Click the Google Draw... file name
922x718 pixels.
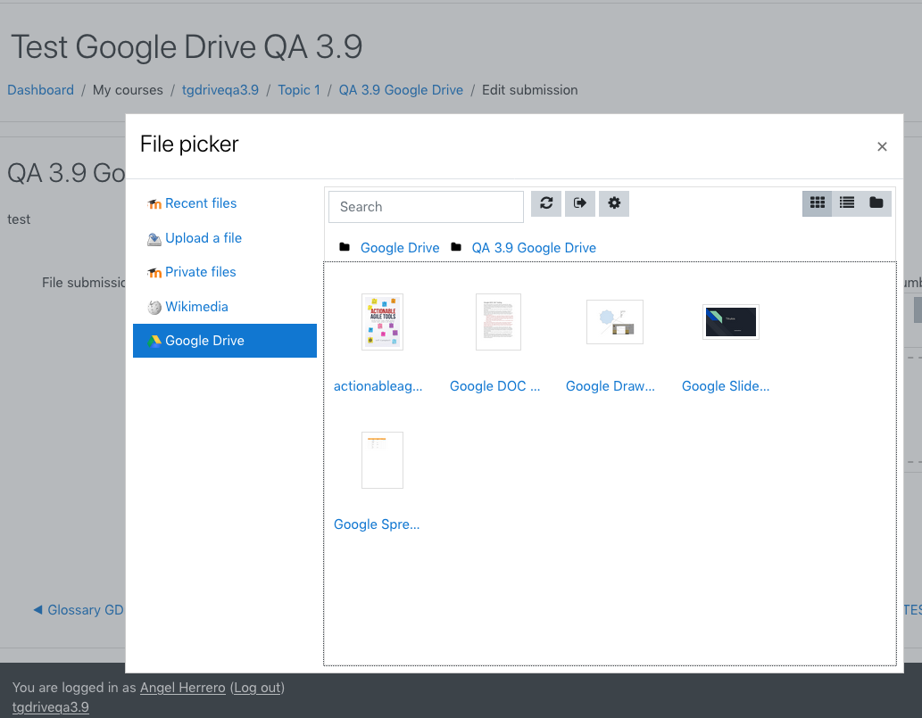[x=611, y=386]
